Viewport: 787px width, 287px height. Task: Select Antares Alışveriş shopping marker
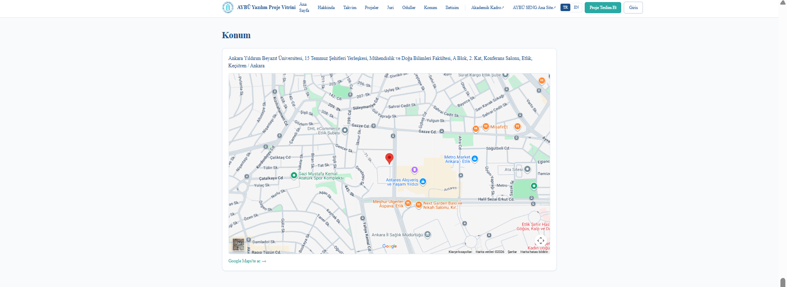tap(423, 181)
